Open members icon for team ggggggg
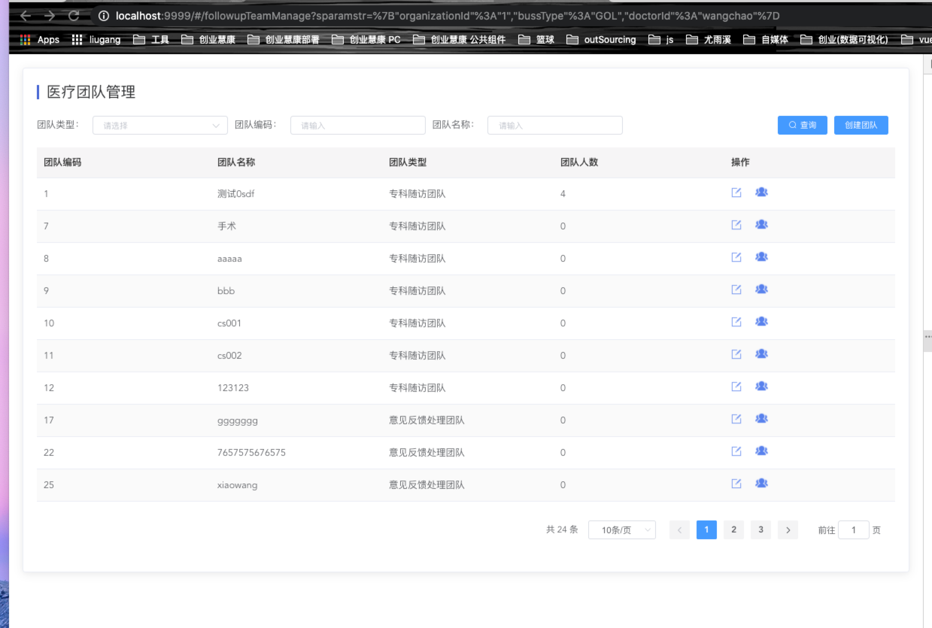Image resolution: width=932 pixels, height=628 pixels. click(761, 419)
